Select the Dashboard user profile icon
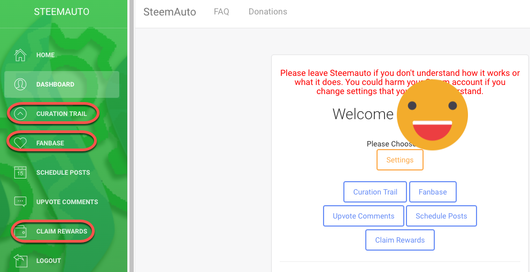Screen dimensions: 530x272 coord(20,84)
